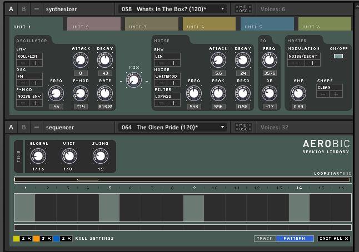Click minus under F-MOD NOISE ENV

pos(23,103)
